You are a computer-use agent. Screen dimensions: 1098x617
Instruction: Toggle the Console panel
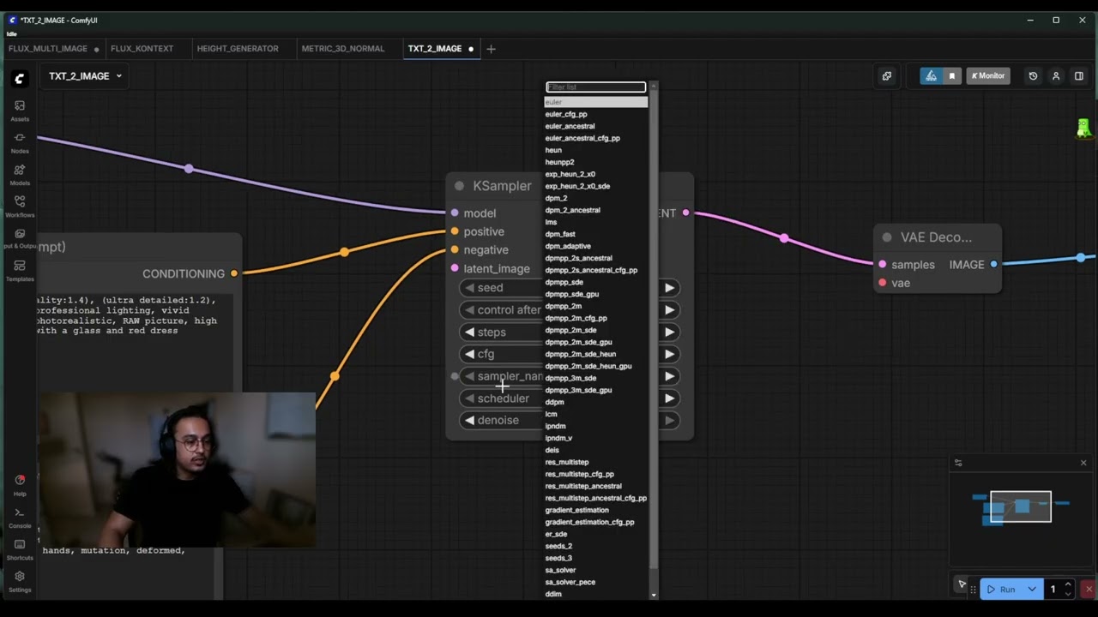pos(19,518)
